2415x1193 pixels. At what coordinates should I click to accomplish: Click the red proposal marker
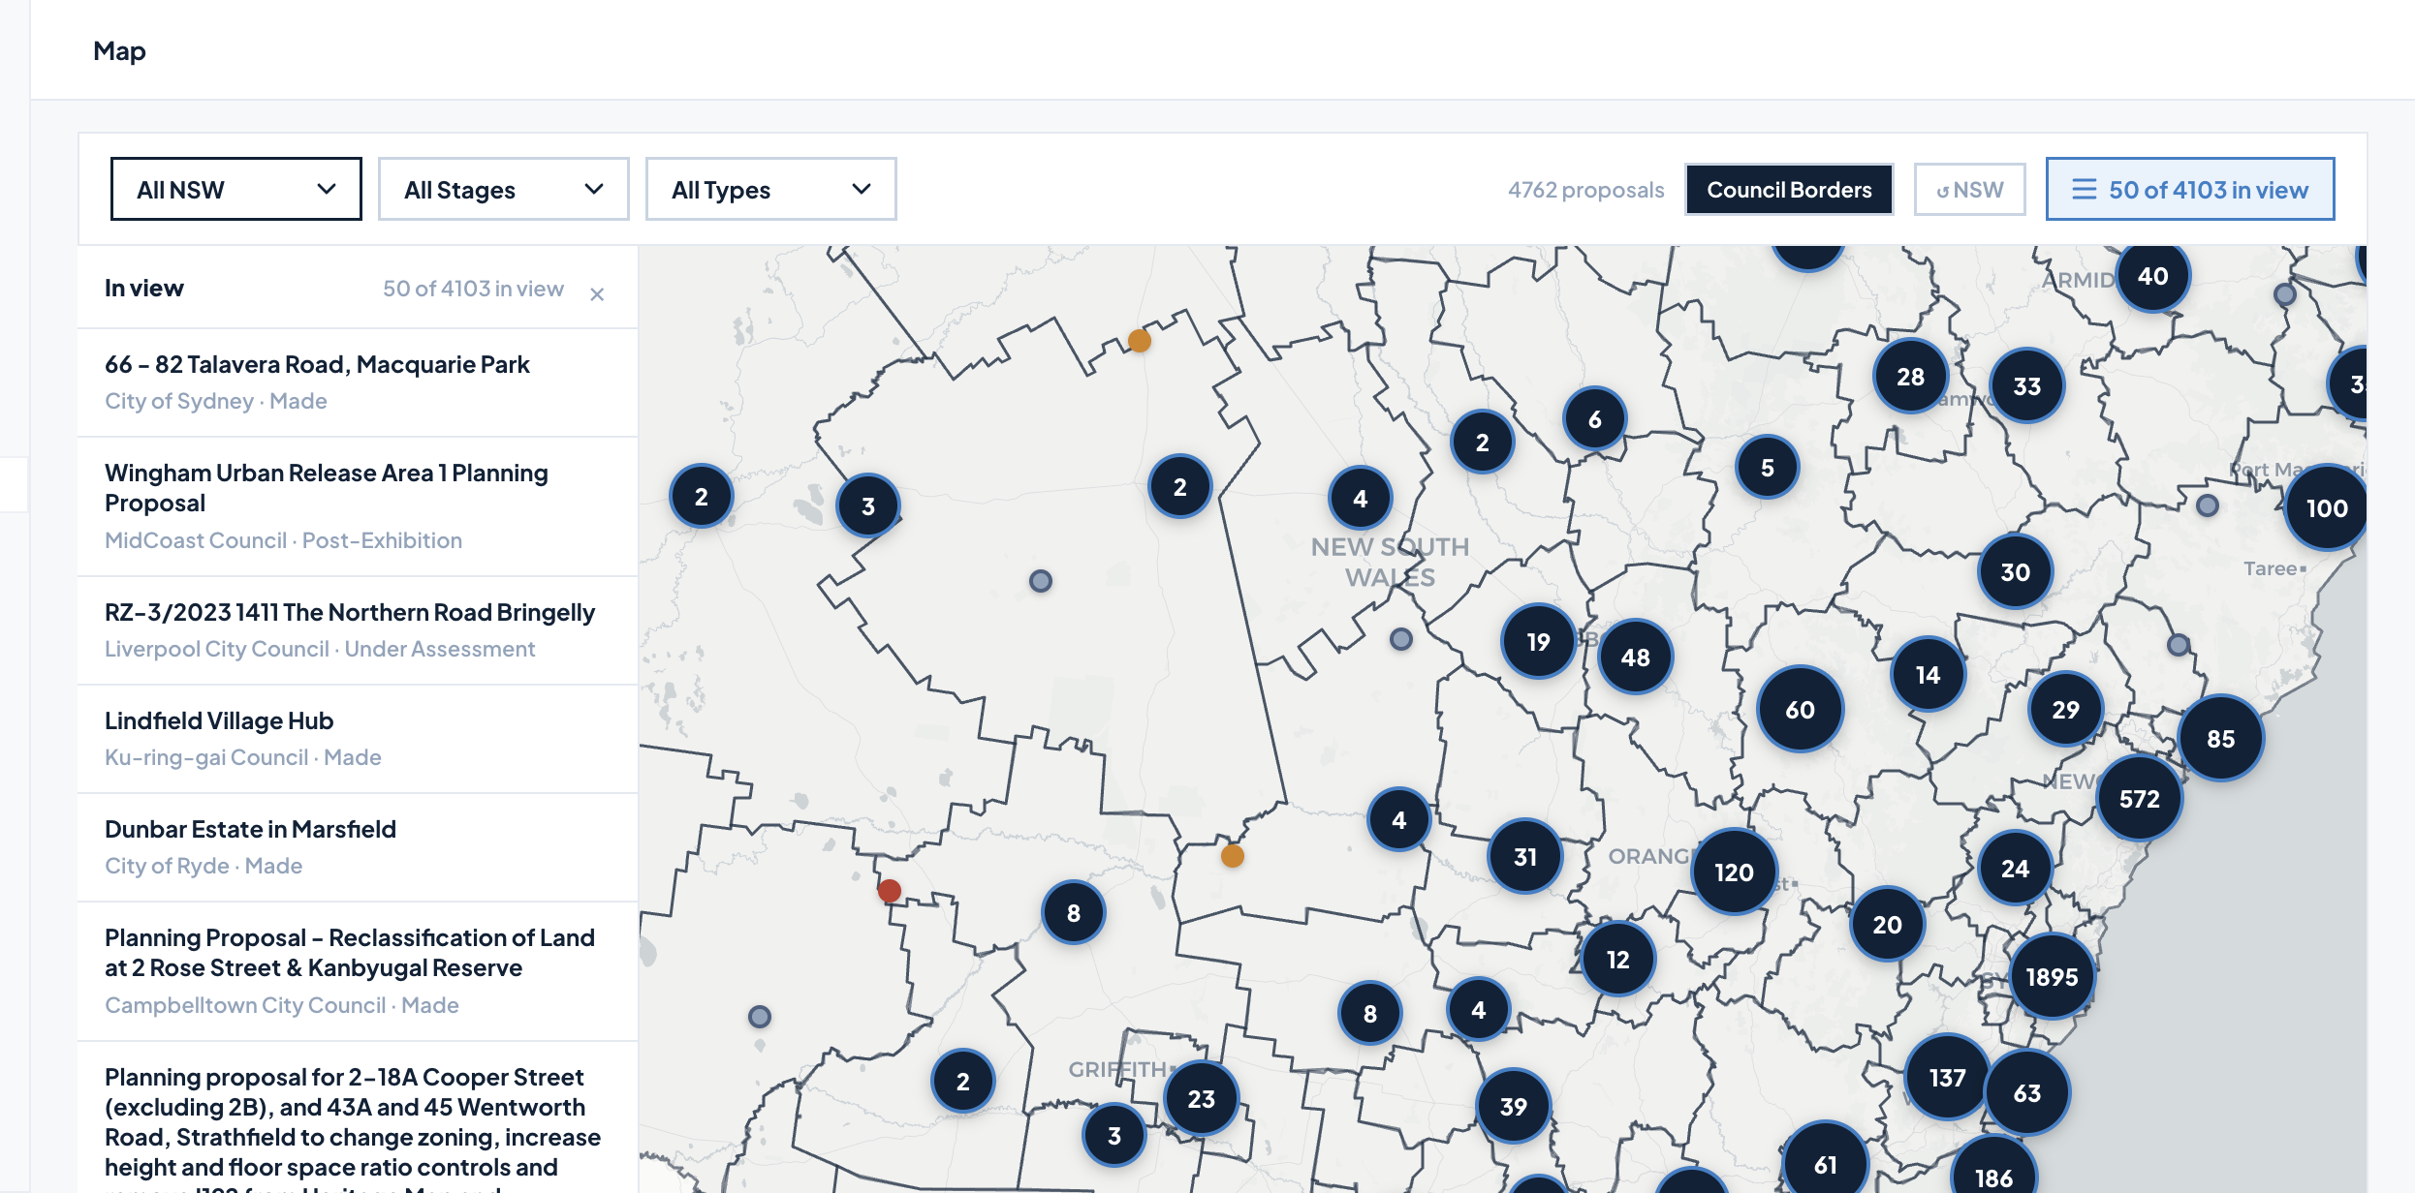coord(889,890)
